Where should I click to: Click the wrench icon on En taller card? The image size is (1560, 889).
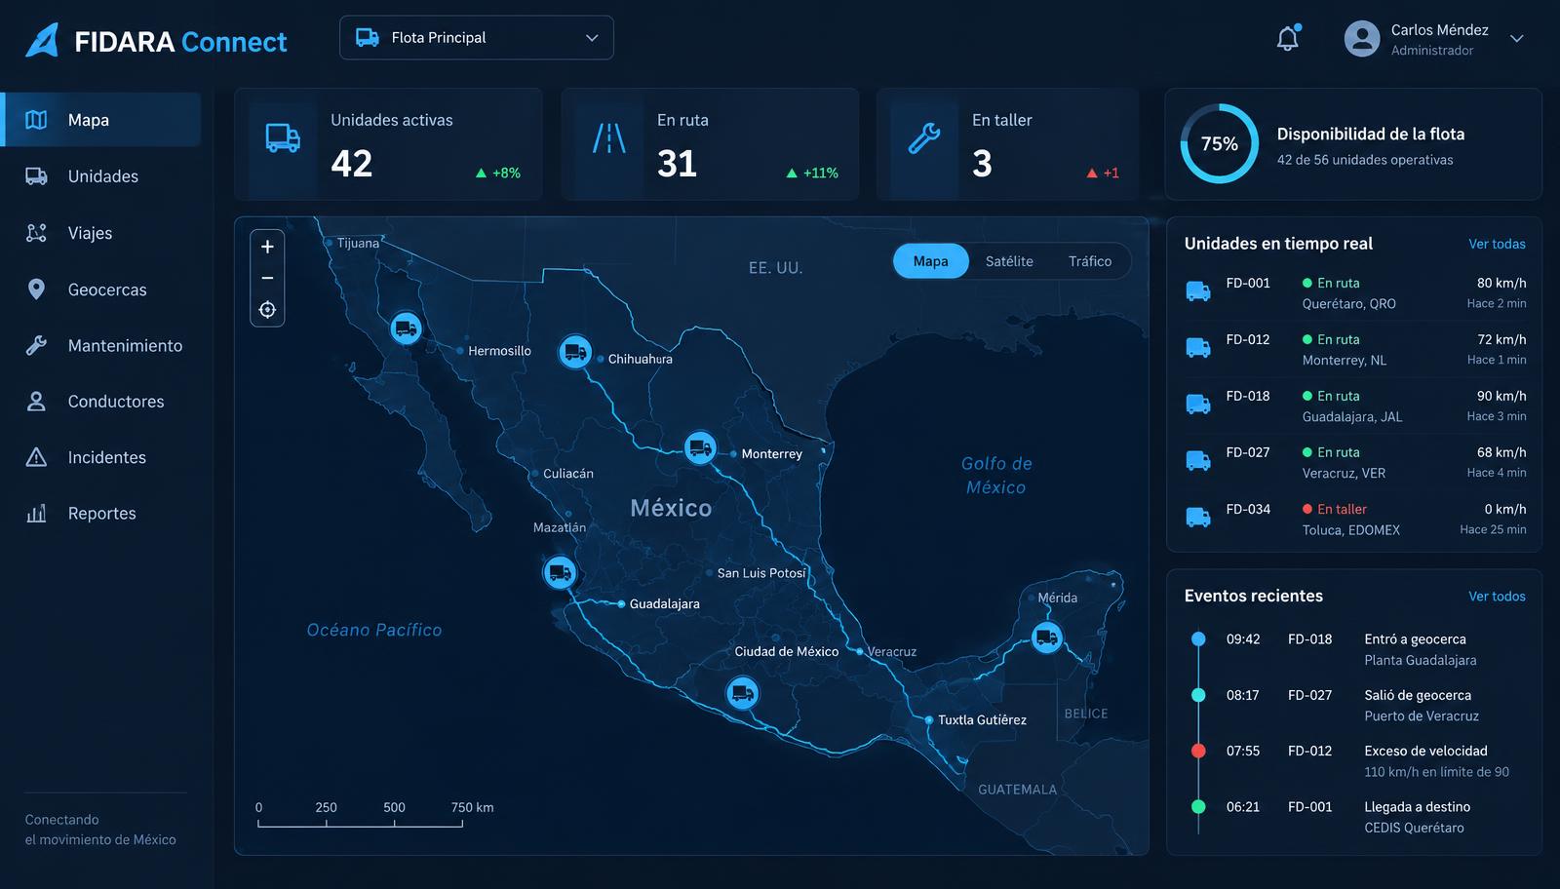coord(924,138)
